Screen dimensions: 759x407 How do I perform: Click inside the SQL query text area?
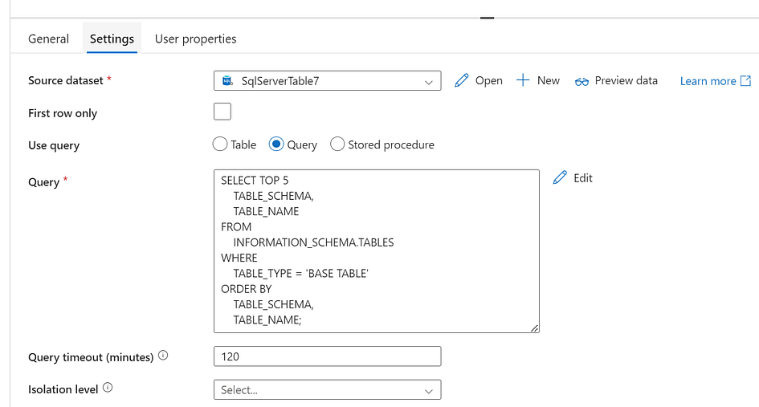point(376,250)
